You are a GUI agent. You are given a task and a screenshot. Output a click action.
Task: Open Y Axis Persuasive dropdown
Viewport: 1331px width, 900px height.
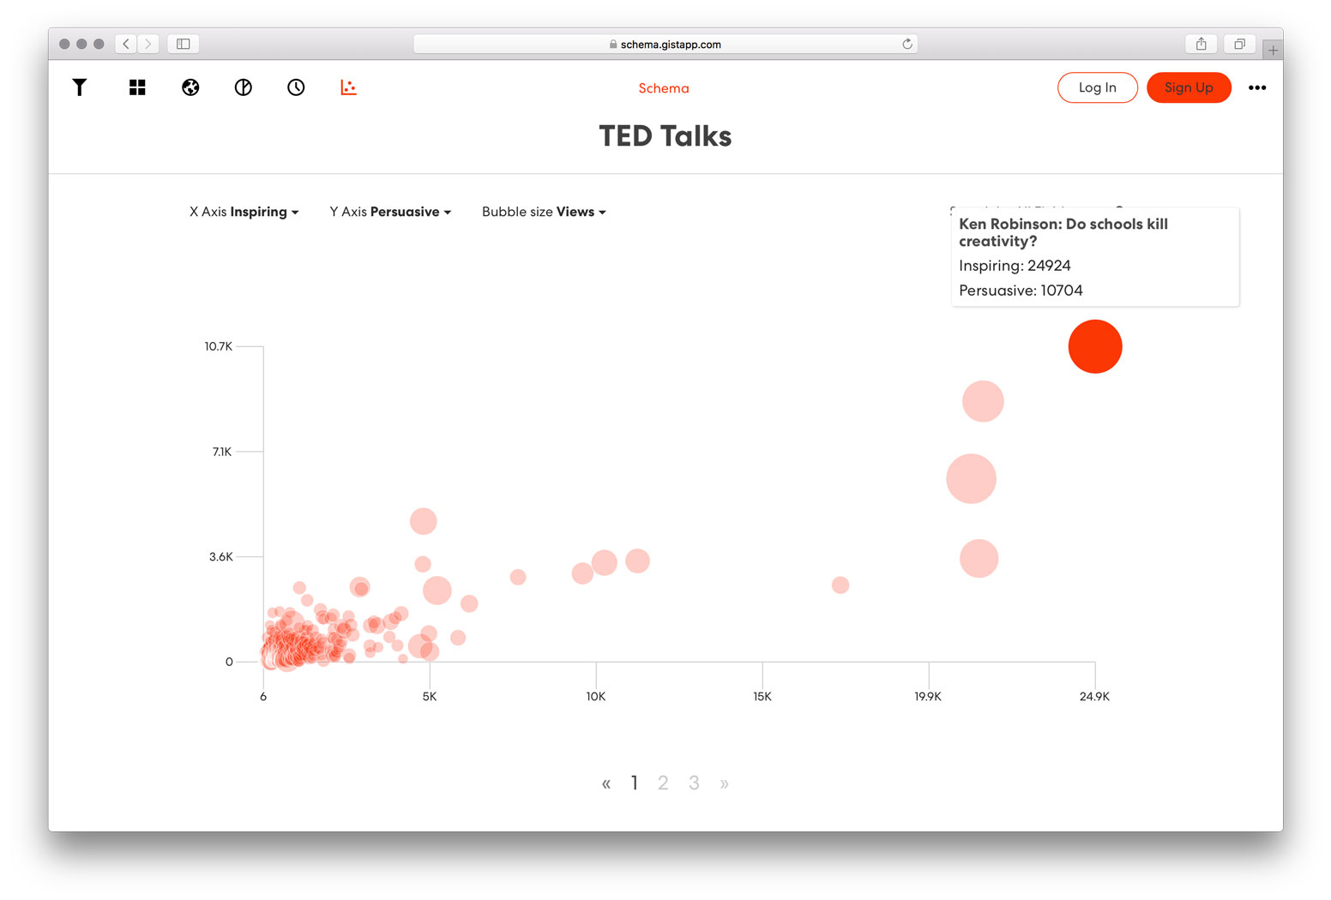tap(390, 212)
